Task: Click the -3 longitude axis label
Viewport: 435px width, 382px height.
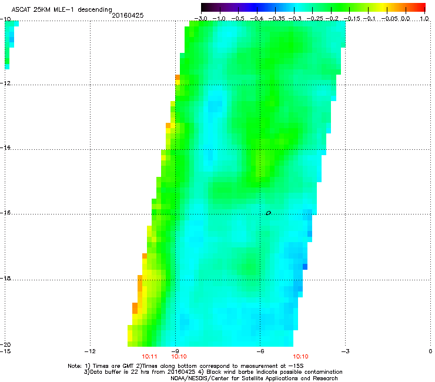Action: click(346, 351)
